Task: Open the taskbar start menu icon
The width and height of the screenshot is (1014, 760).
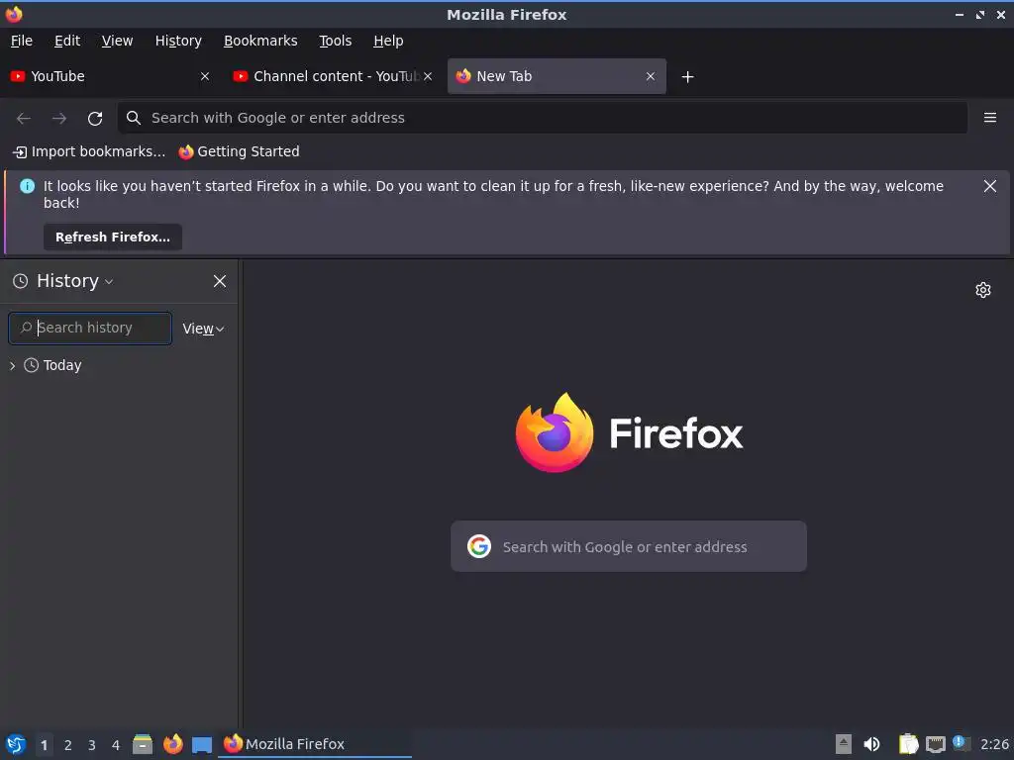Action: 16,744
